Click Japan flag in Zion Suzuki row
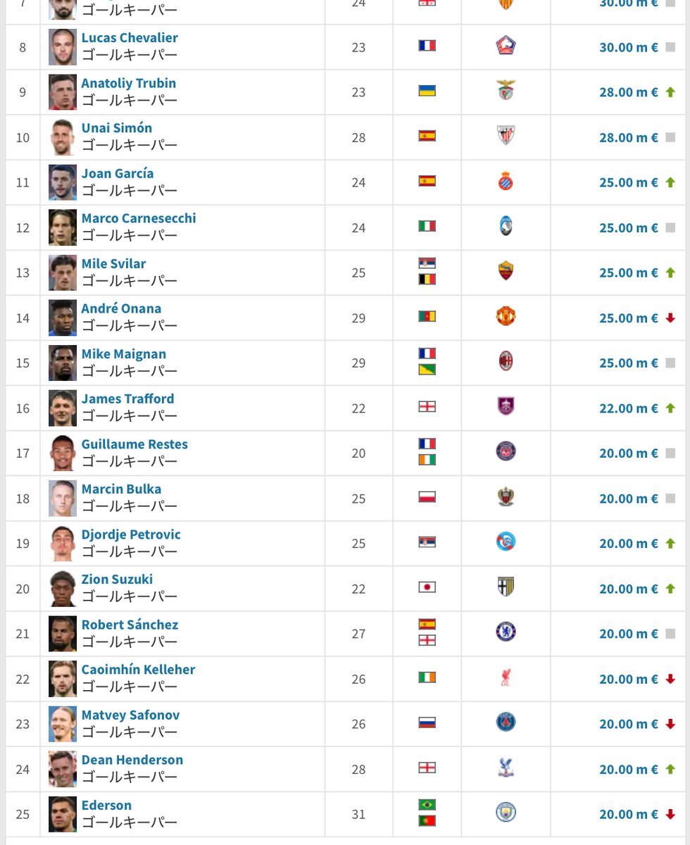 (x=427, y=587)
